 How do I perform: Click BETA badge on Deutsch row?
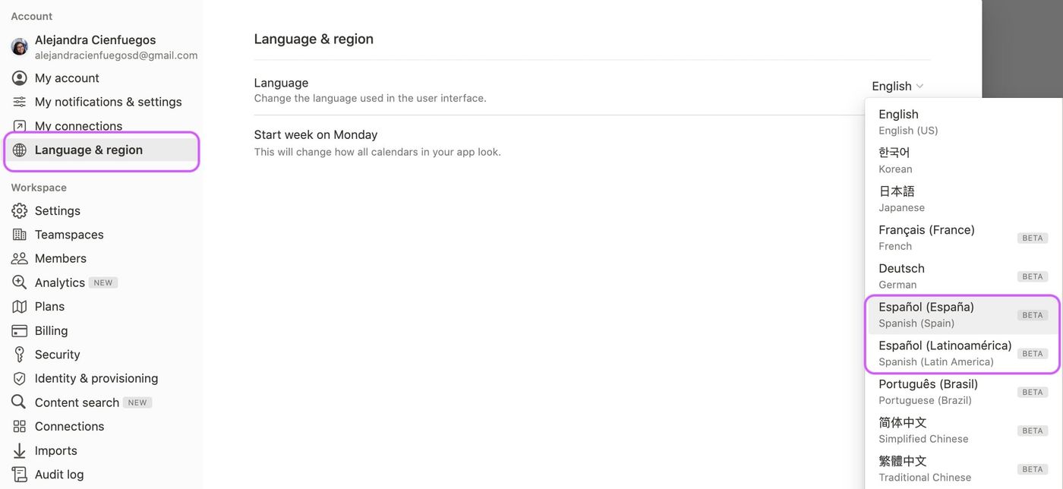point(1033,276)
